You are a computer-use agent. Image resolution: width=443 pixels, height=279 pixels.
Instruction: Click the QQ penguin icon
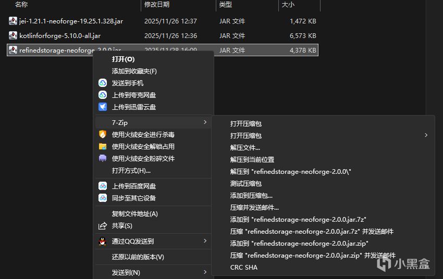(x=103, y=241)
